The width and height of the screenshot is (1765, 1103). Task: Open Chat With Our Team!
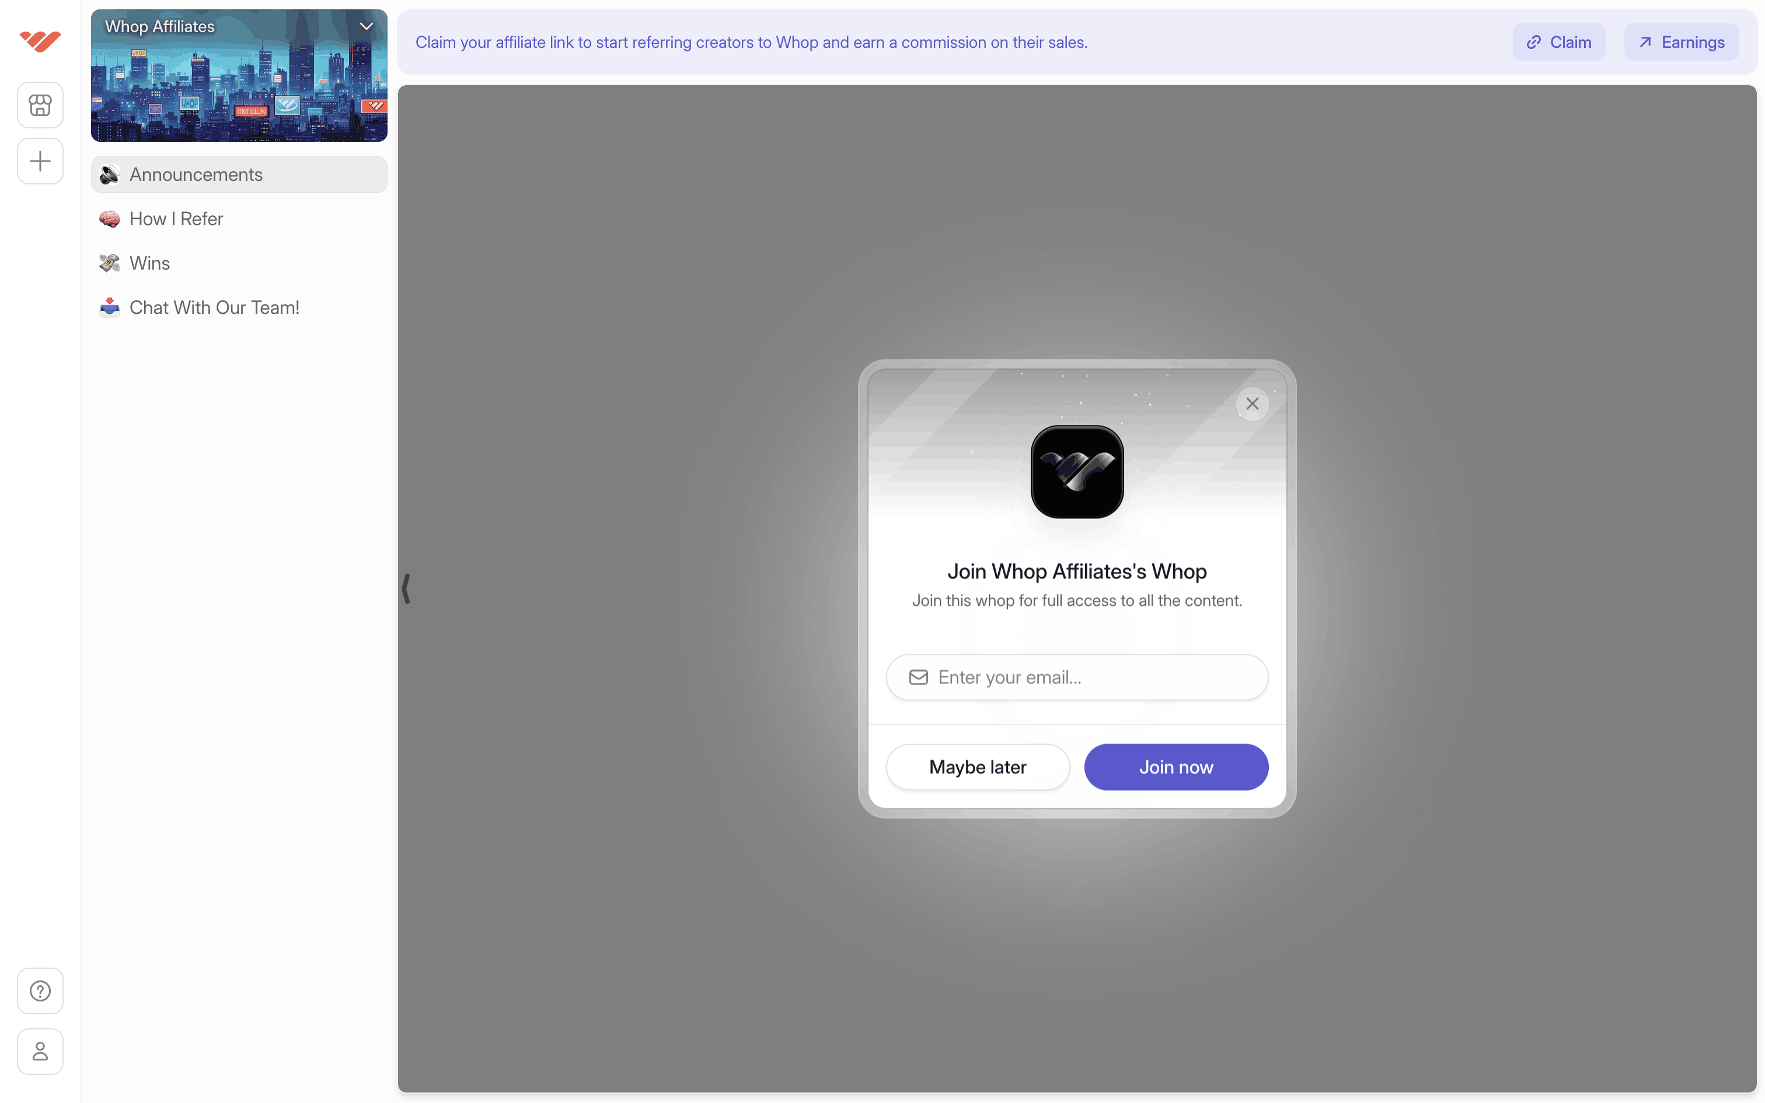click(214, 308)
